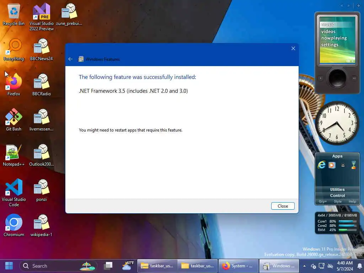Switch to the first taskbar_us... folder window
This screenshot has height=273, width=364.
pos(157,266)
